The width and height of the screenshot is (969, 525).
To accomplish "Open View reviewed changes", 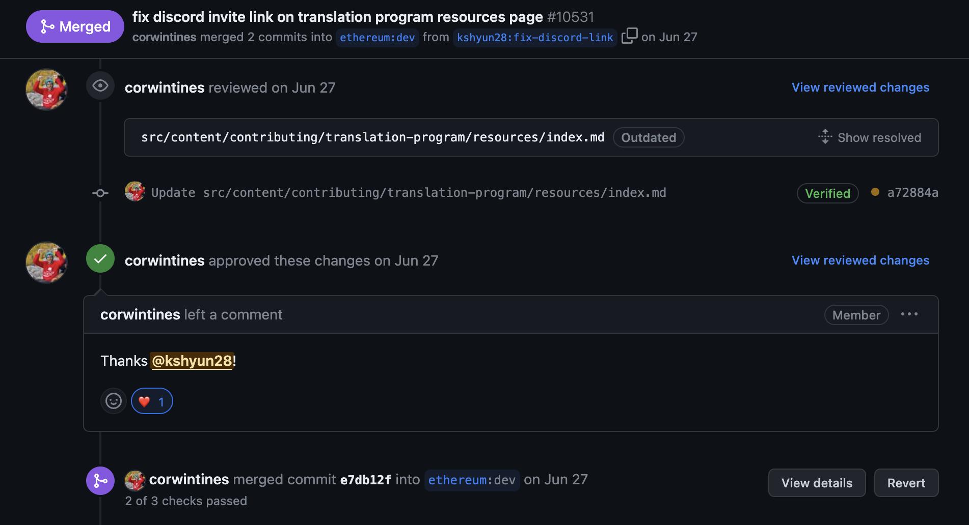I will pyautogui.click(x=860, y=87).
